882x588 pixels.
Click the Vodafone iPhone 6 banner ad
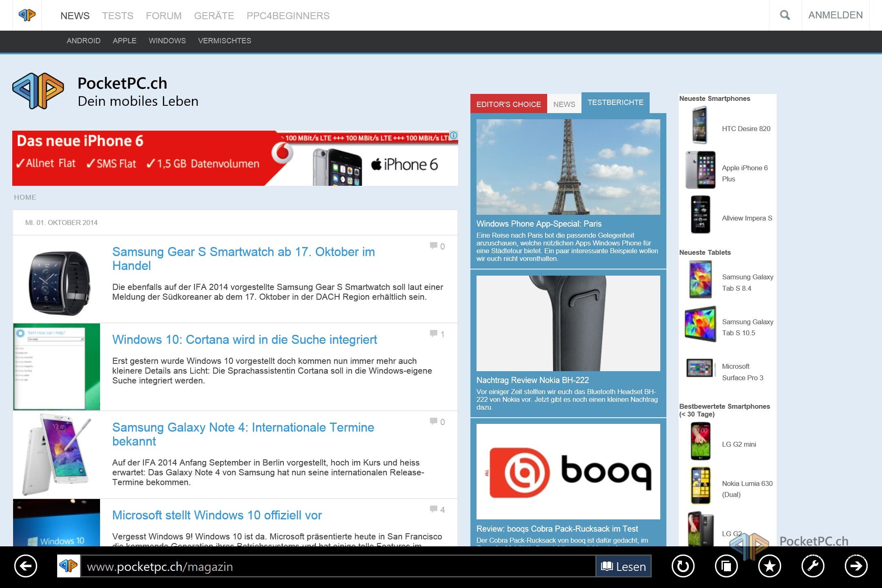click(235, 158)
